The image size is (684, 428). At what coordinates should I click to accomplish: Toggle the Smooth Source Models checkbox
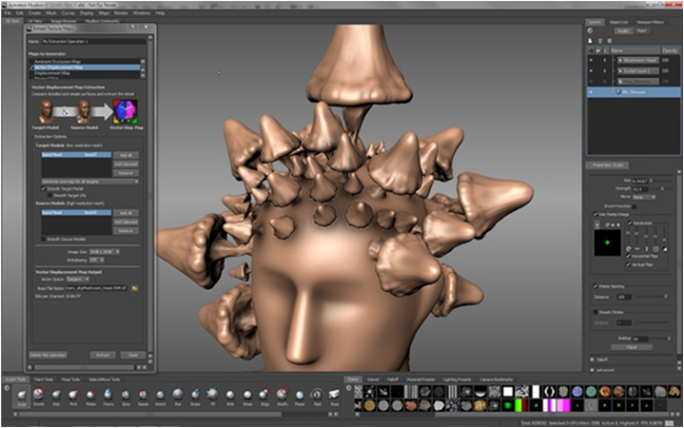(x=44, y=239)
